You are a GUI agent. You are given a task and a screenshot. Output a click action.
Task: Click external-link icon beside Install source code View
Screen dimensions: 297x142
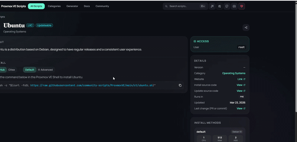click(244, 85)
